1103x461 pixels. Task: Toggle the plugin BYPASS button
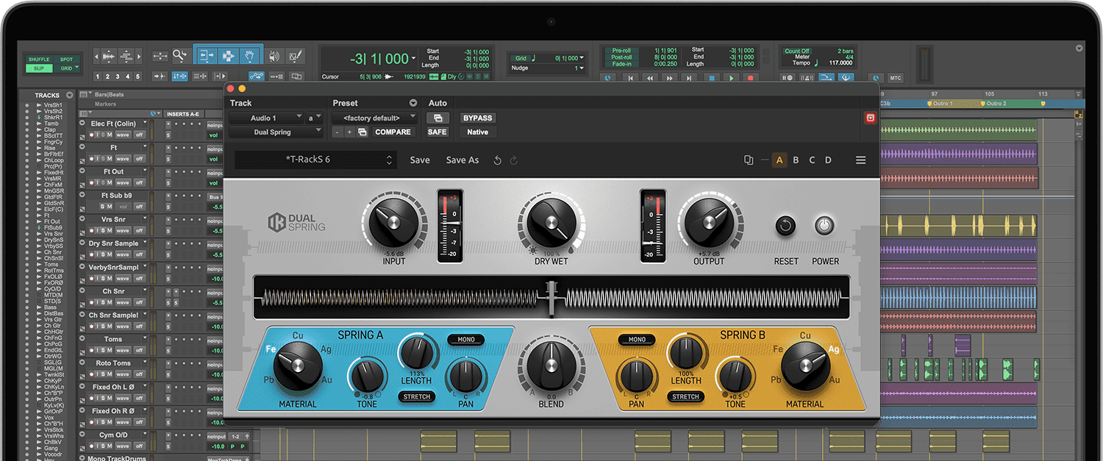477,118
